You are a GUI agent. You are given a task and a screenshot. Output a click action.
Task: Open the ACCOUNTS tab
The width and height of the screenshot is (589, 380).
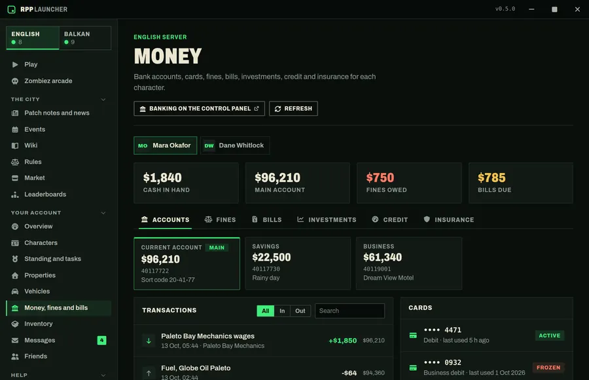click(x=166, y=219)
